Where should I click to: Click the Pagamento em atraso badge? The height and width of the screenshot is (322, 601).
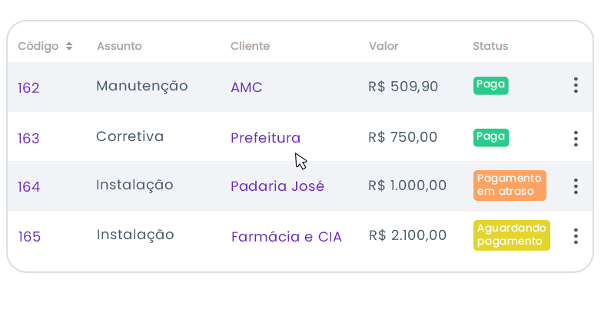510,185
